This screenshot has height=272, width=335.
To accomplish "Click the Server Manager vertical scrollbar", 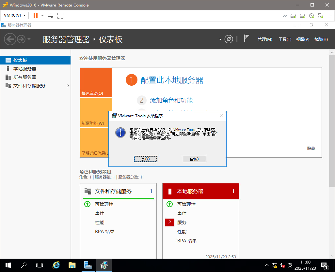I will tap(332, 121).
